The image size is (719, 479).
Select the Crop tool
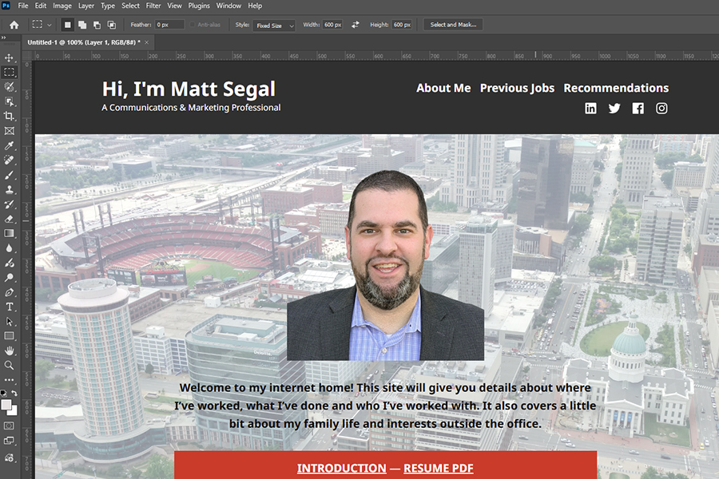pyautogui.click(x=10, y=117)
